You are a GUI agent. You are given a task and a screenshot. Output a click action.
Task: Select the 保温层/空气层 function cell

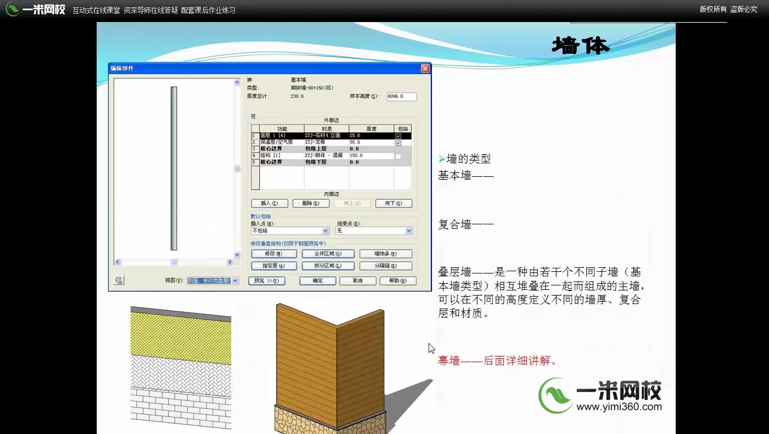[282, 142]
